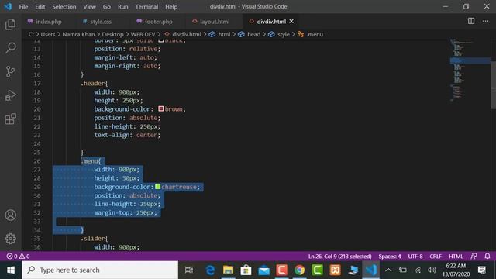Open notifications bell in status bar
This screenshot has width=496, height=279.
[487, 257]
